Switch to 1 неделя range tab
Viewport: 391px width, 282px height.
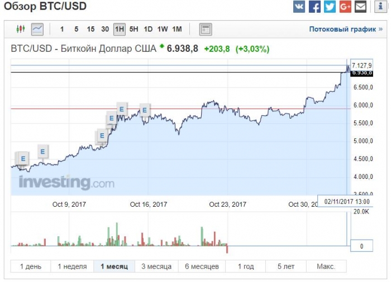(72, 266)
